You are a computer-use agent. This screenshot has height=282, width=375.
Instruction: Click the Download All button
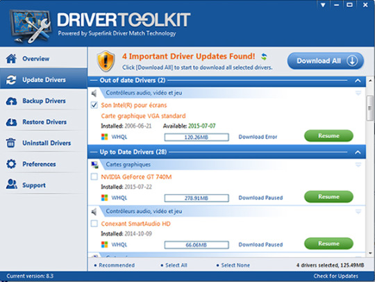325,61
